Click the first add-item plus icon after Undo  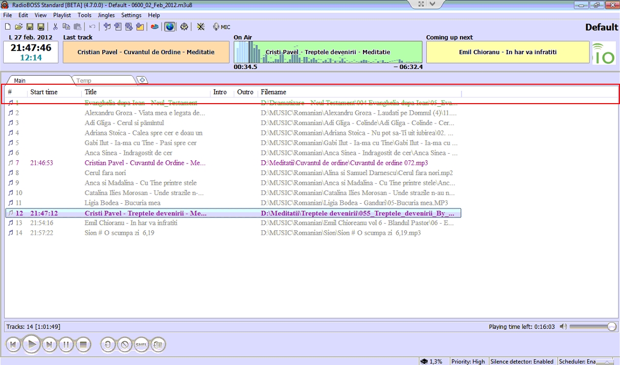click(107, 27)
